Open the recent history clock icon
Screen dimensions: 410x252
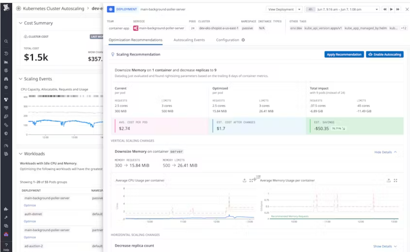(x=6, y=53)
